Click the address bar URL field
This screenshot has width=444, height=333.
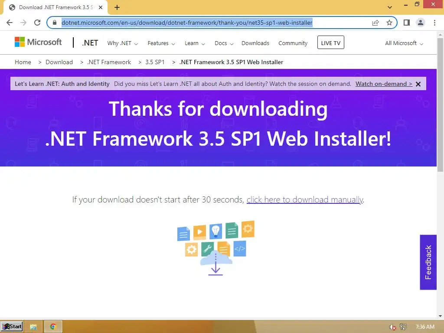point(187,23)
